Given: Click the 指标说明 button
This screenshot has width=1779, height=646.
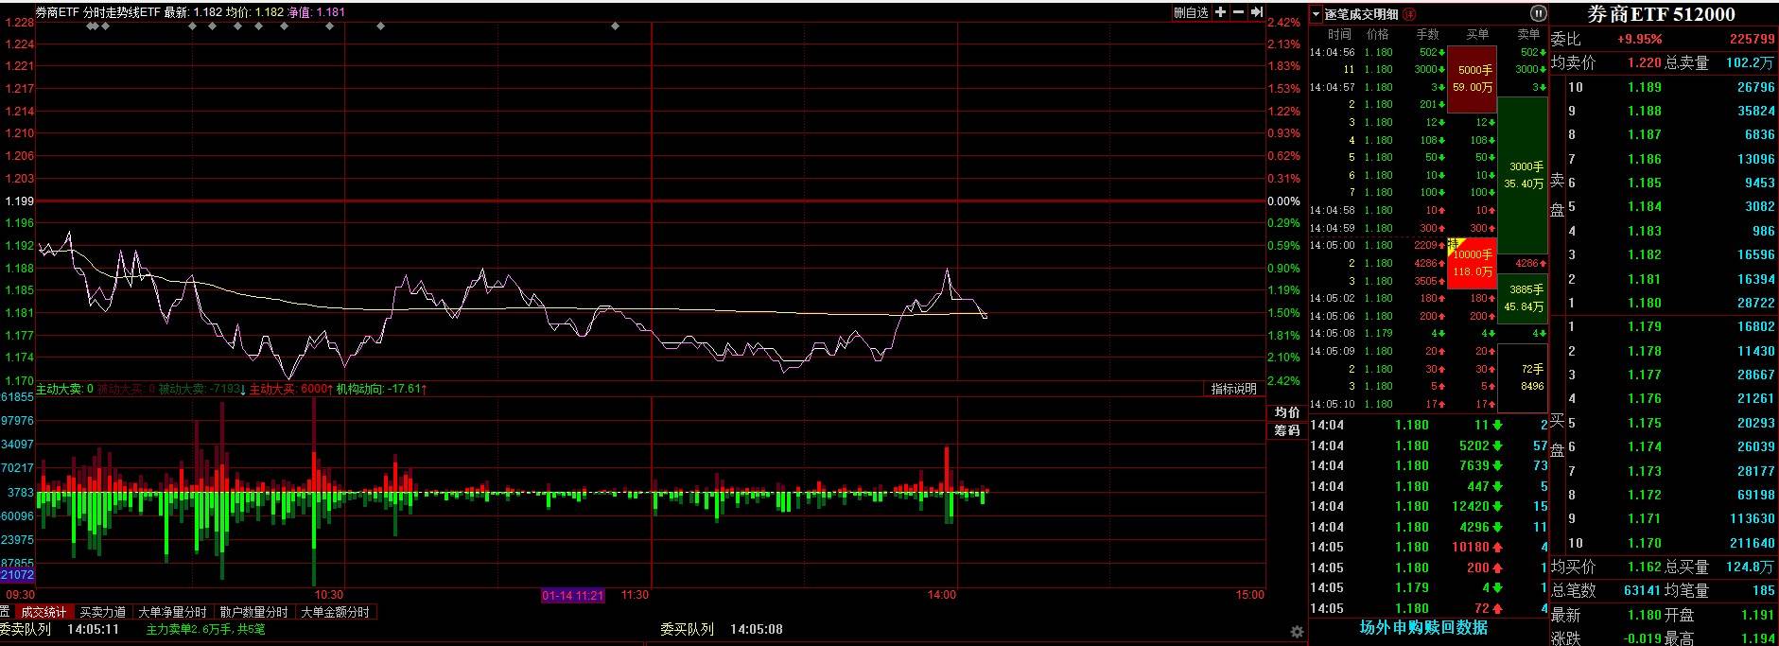Looking at the screenshot, I should [x=1234, y=389].
